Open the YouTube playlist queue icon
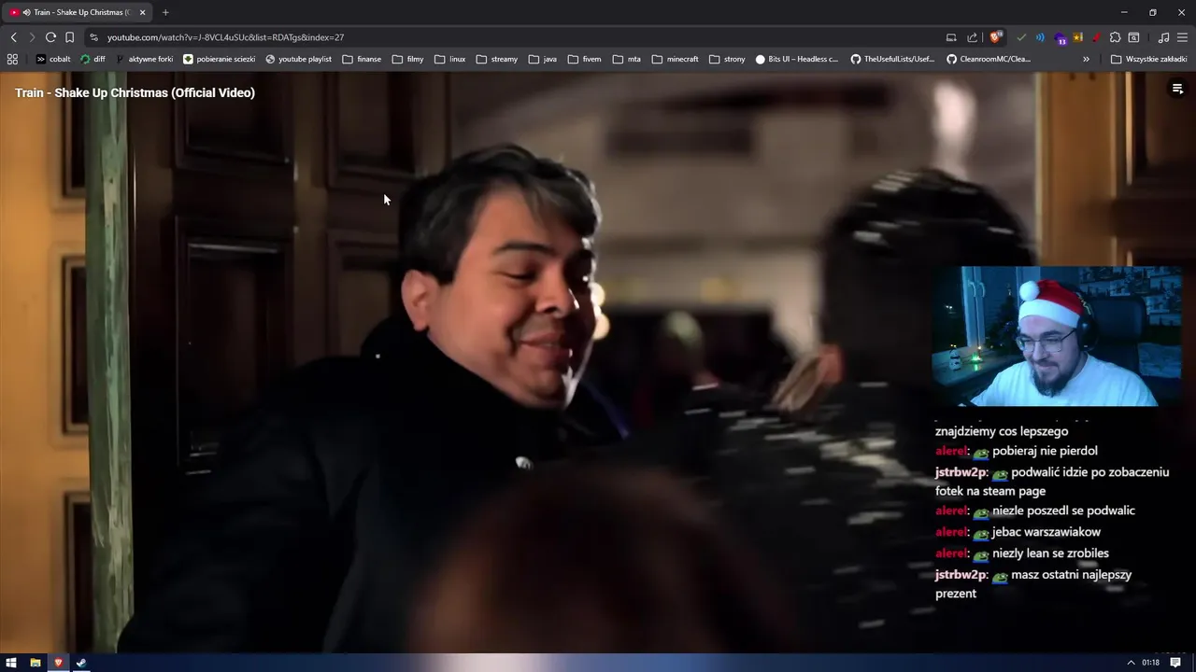 (1177, 90)
